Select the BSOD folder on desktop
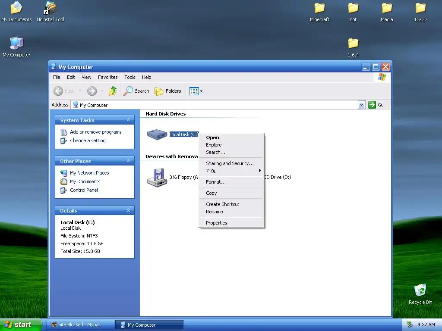Viewport: 442px width, 331px height. click(420, 12)
